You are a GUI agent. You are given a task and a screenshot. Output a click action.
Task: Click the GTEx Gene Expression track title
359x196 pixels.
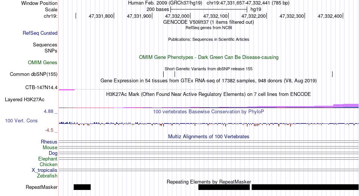(209, 81)
